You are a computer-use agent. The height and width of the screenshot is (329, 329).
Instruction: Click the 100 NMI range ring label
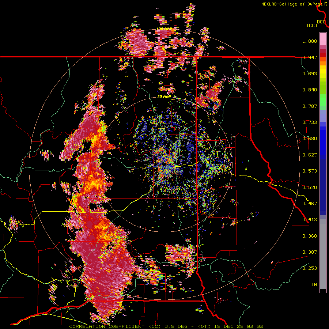164,29
